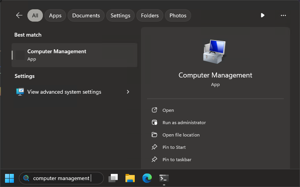Screen dimensions: 300x187
Task: Click the pin icon next to Pin to Start
Action: point(154,147)
